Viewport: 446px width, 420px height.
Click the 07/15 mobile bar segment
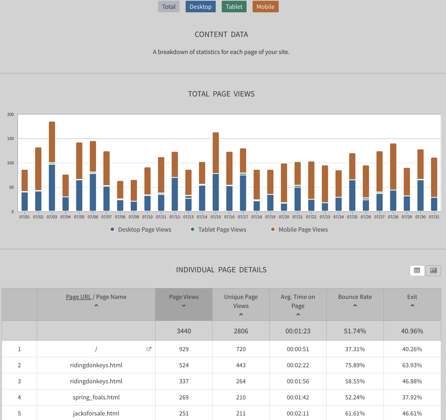pyautogui.click(x=216, y=153)
